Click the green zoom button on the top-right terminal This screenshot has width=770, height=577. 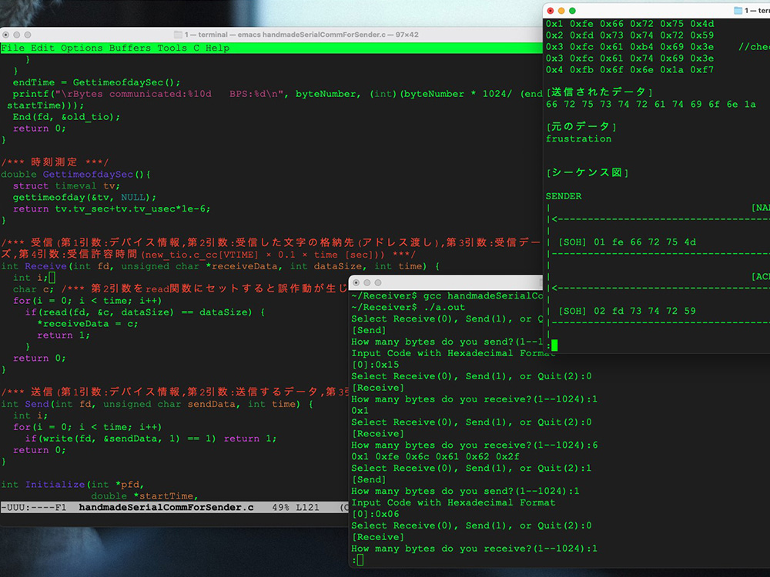(571, 10)
